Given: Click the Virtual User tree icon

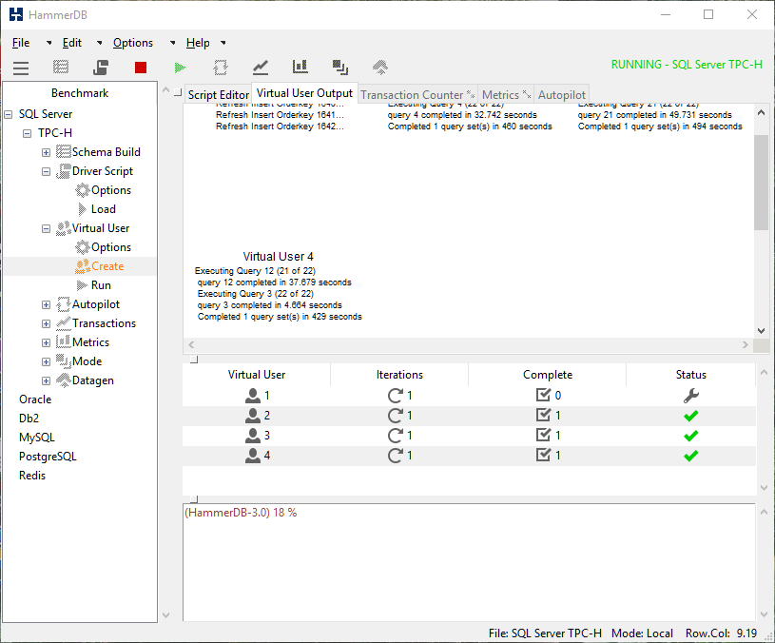Looking at the screenshot, I should click(64, 228).
